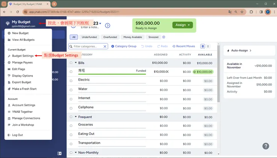
Task: Open Recent Moves
Action: point(184,46)
